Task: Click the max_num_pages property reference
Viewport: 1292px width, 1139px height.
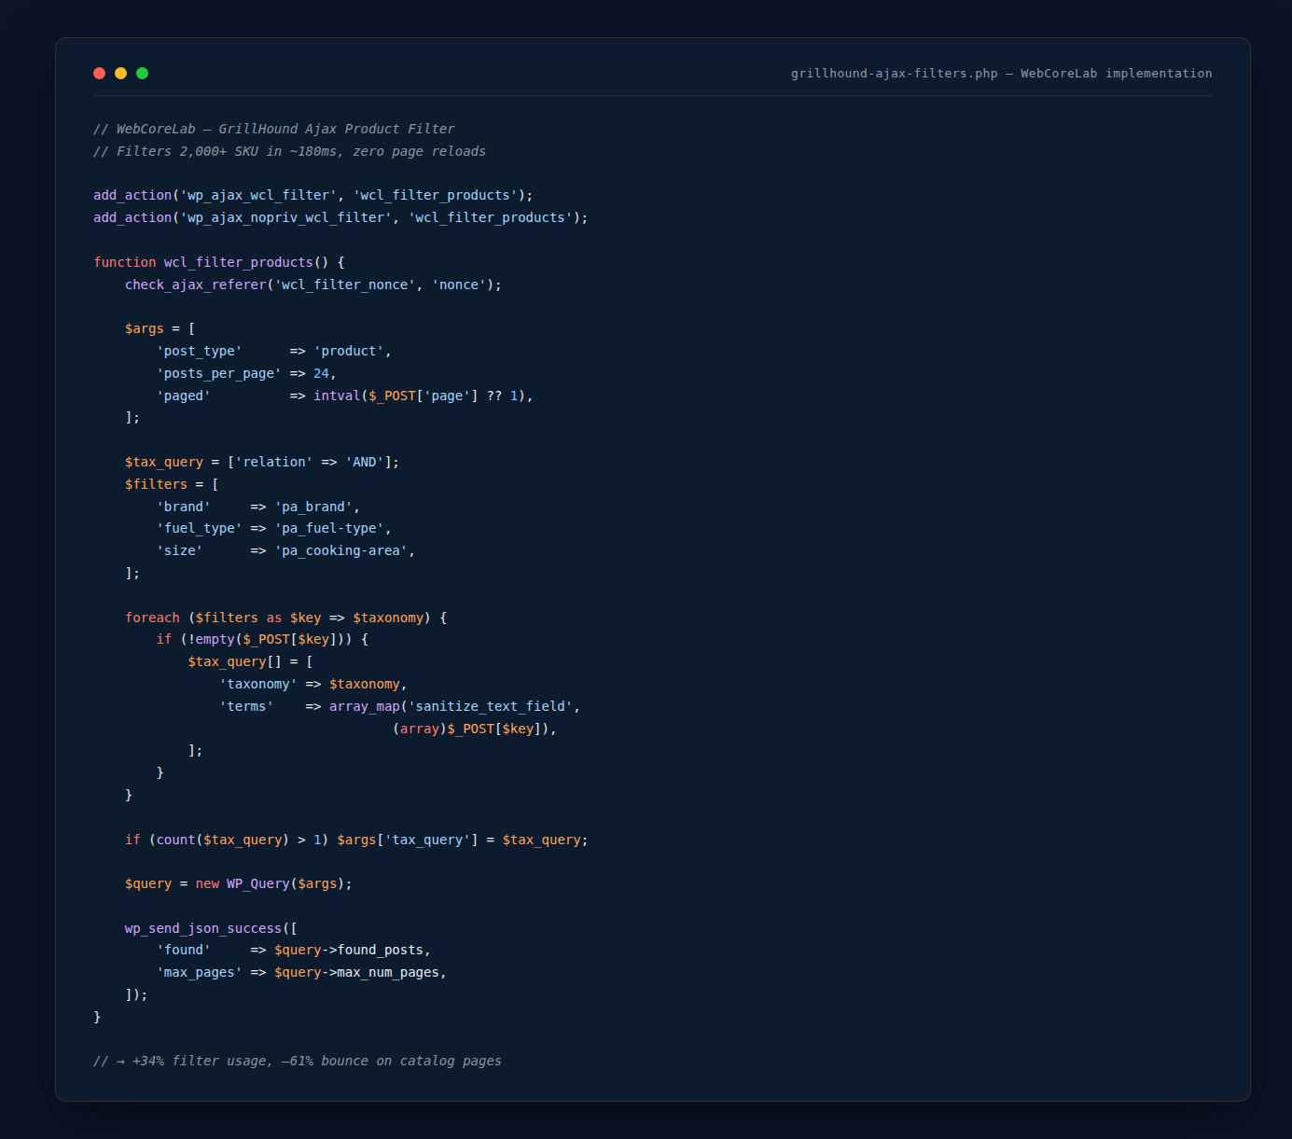Action: 390,972
